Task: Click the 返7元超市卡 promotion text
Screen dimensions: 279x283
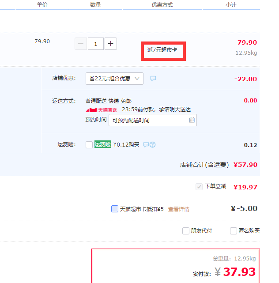Action: [x=162, y=50]
